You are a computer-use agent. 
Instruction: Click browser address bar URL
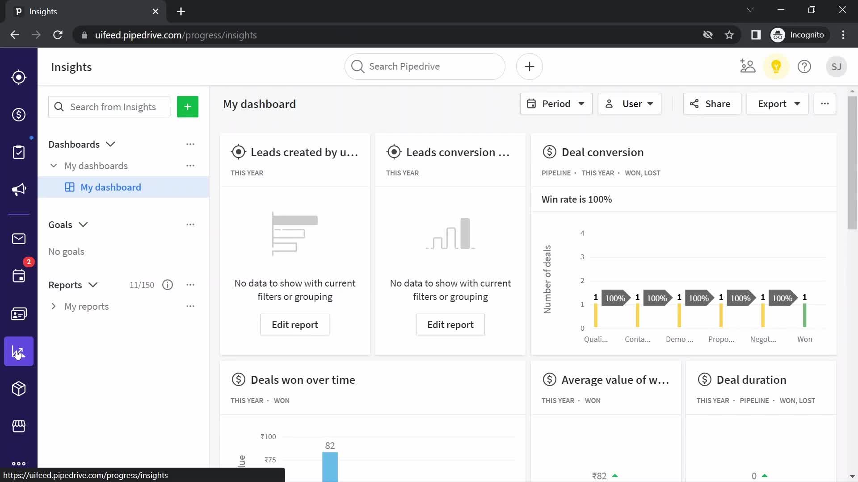pyautogui.click(x=176, y=35)
